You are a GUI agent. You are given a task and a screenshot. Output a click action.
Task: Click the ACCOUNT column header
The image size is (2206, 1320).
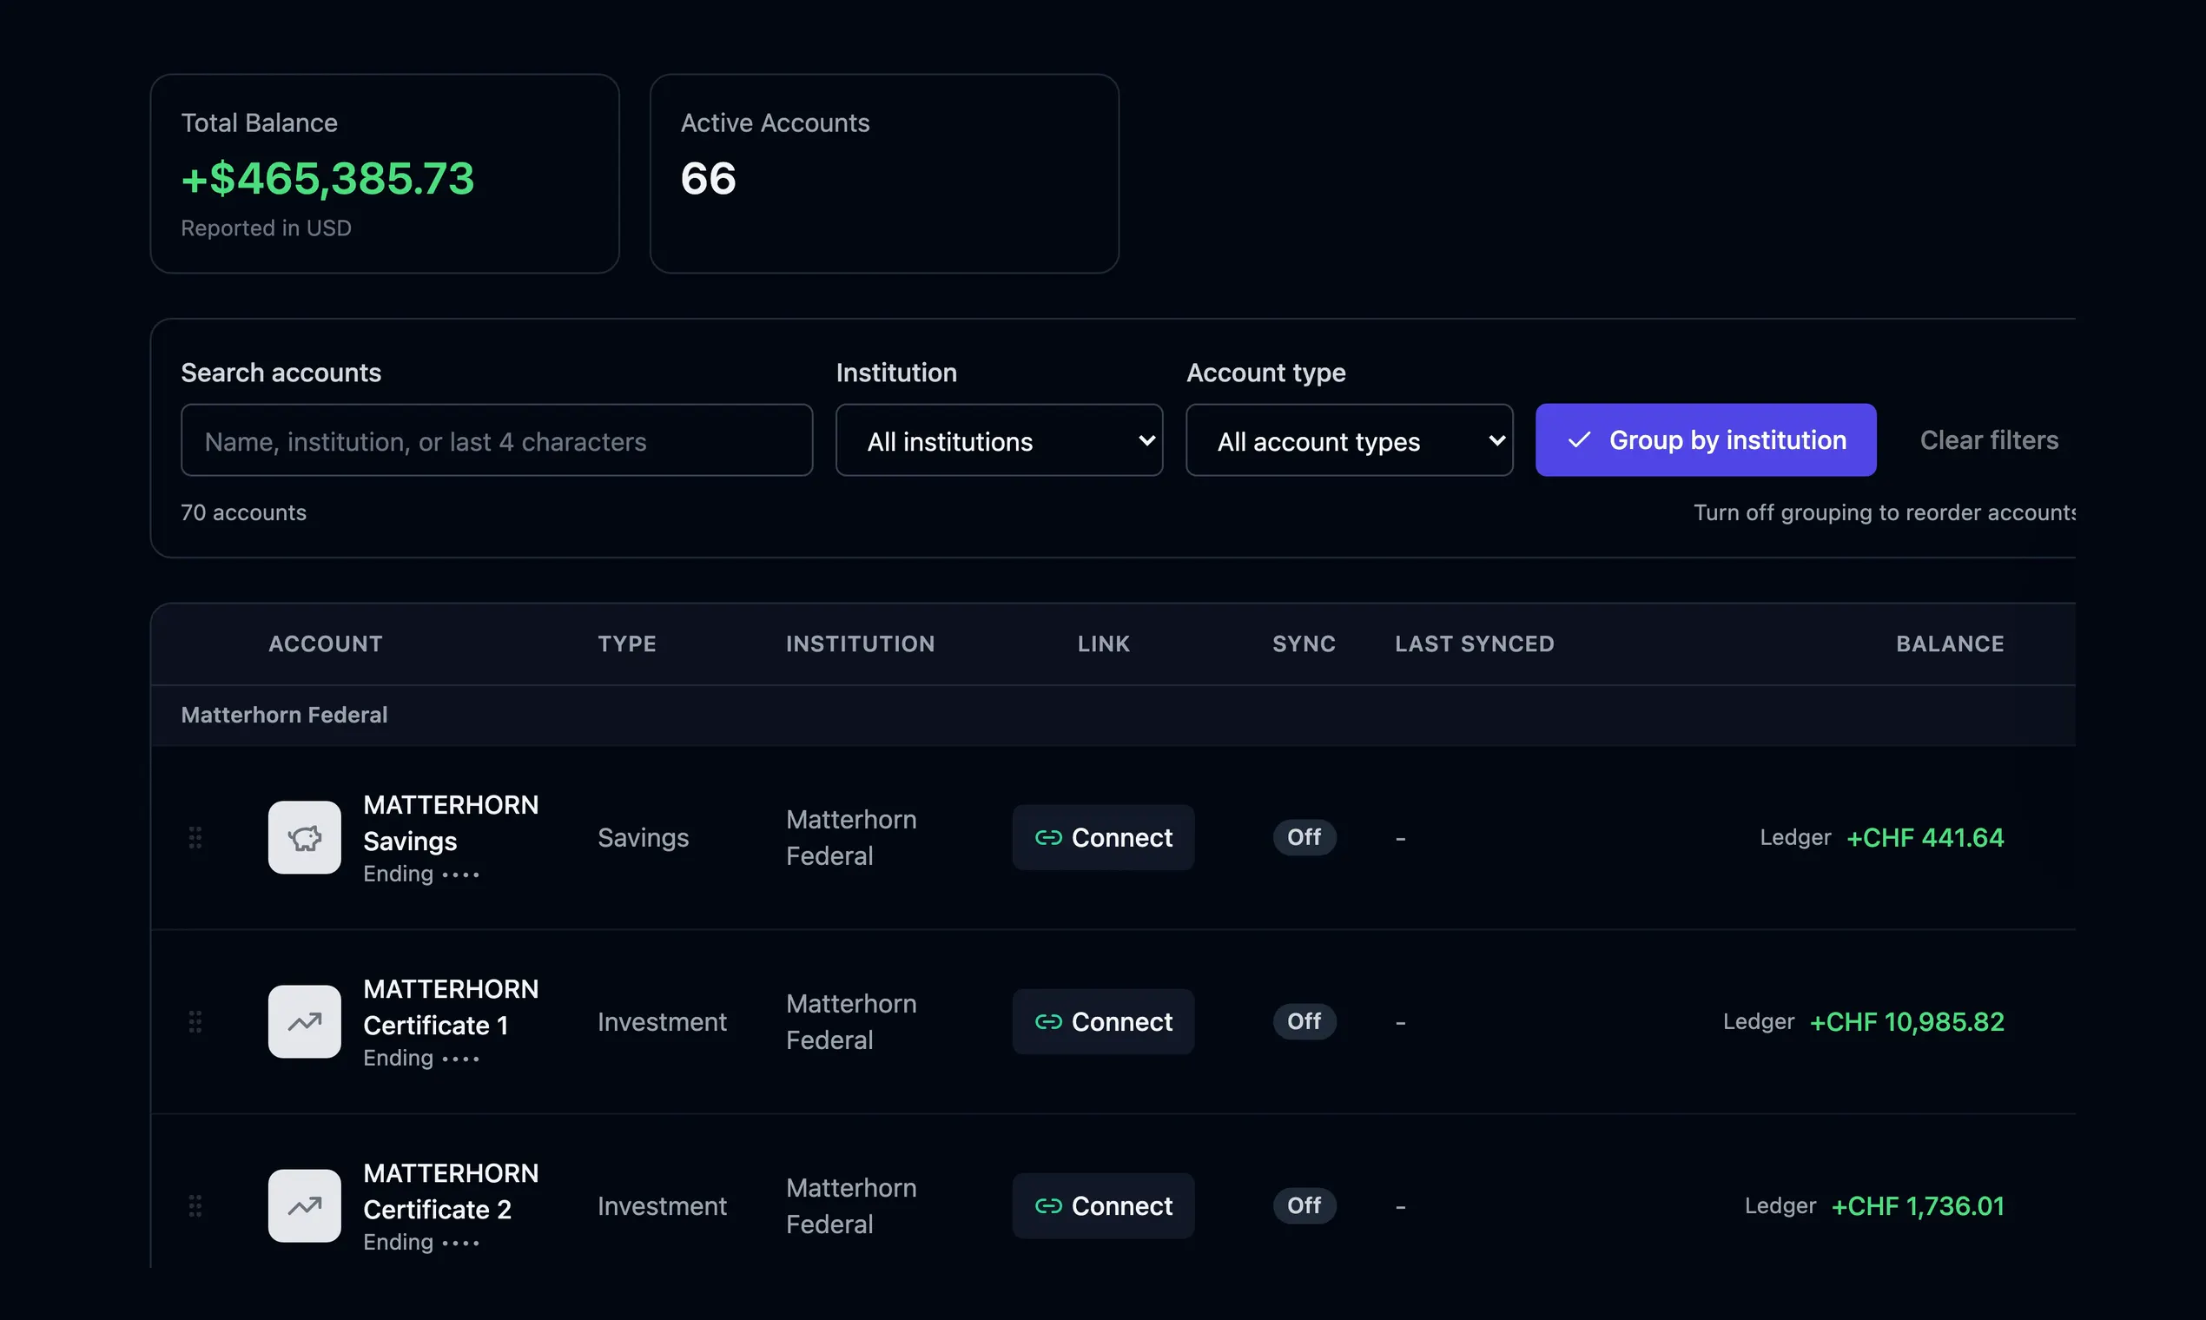pyautogui.click(x=326, y=644)
